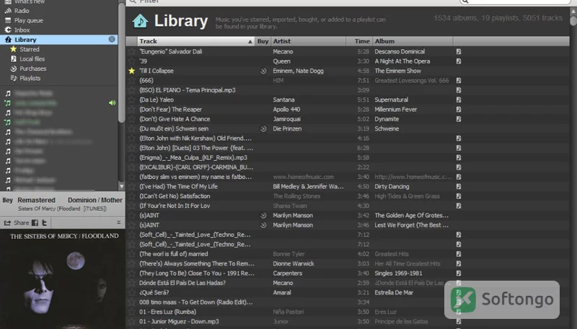
Task: Select Library in the sidebar
Action: pyautogui.click(x=59, y=40)
